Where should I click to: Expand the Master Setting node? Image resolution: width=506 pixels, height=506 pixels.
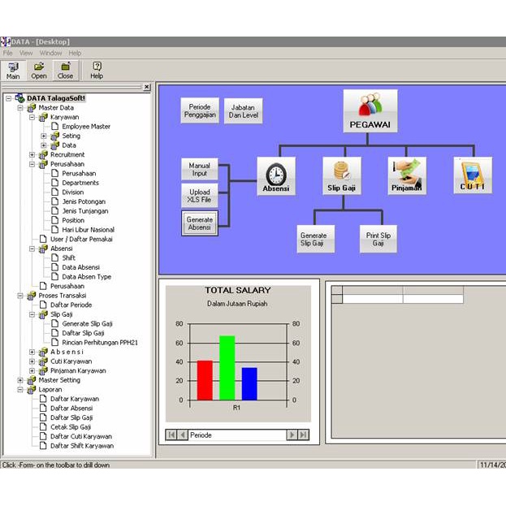point(20,380)
